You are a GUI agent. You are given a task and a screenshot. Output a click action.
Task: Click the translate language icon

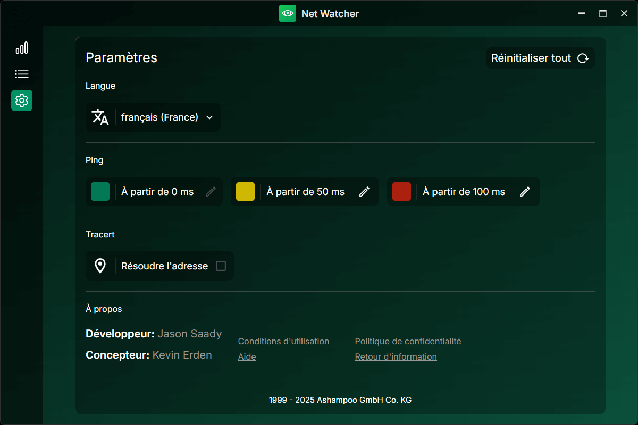coord(100,117)
